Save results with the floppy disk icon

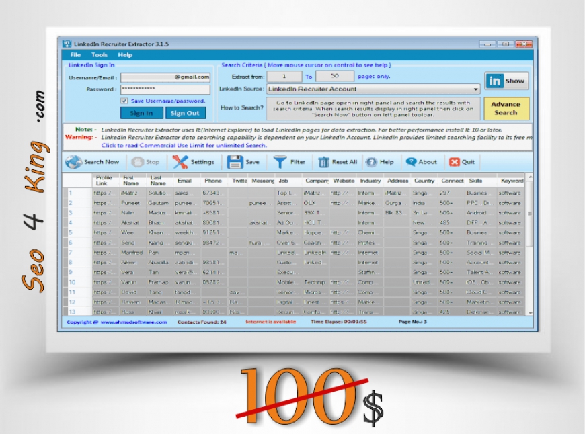click(x=235, y=162)
